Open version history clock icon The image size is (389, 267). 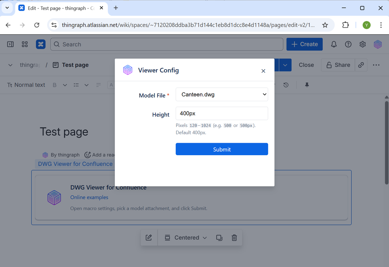[286, 85]
